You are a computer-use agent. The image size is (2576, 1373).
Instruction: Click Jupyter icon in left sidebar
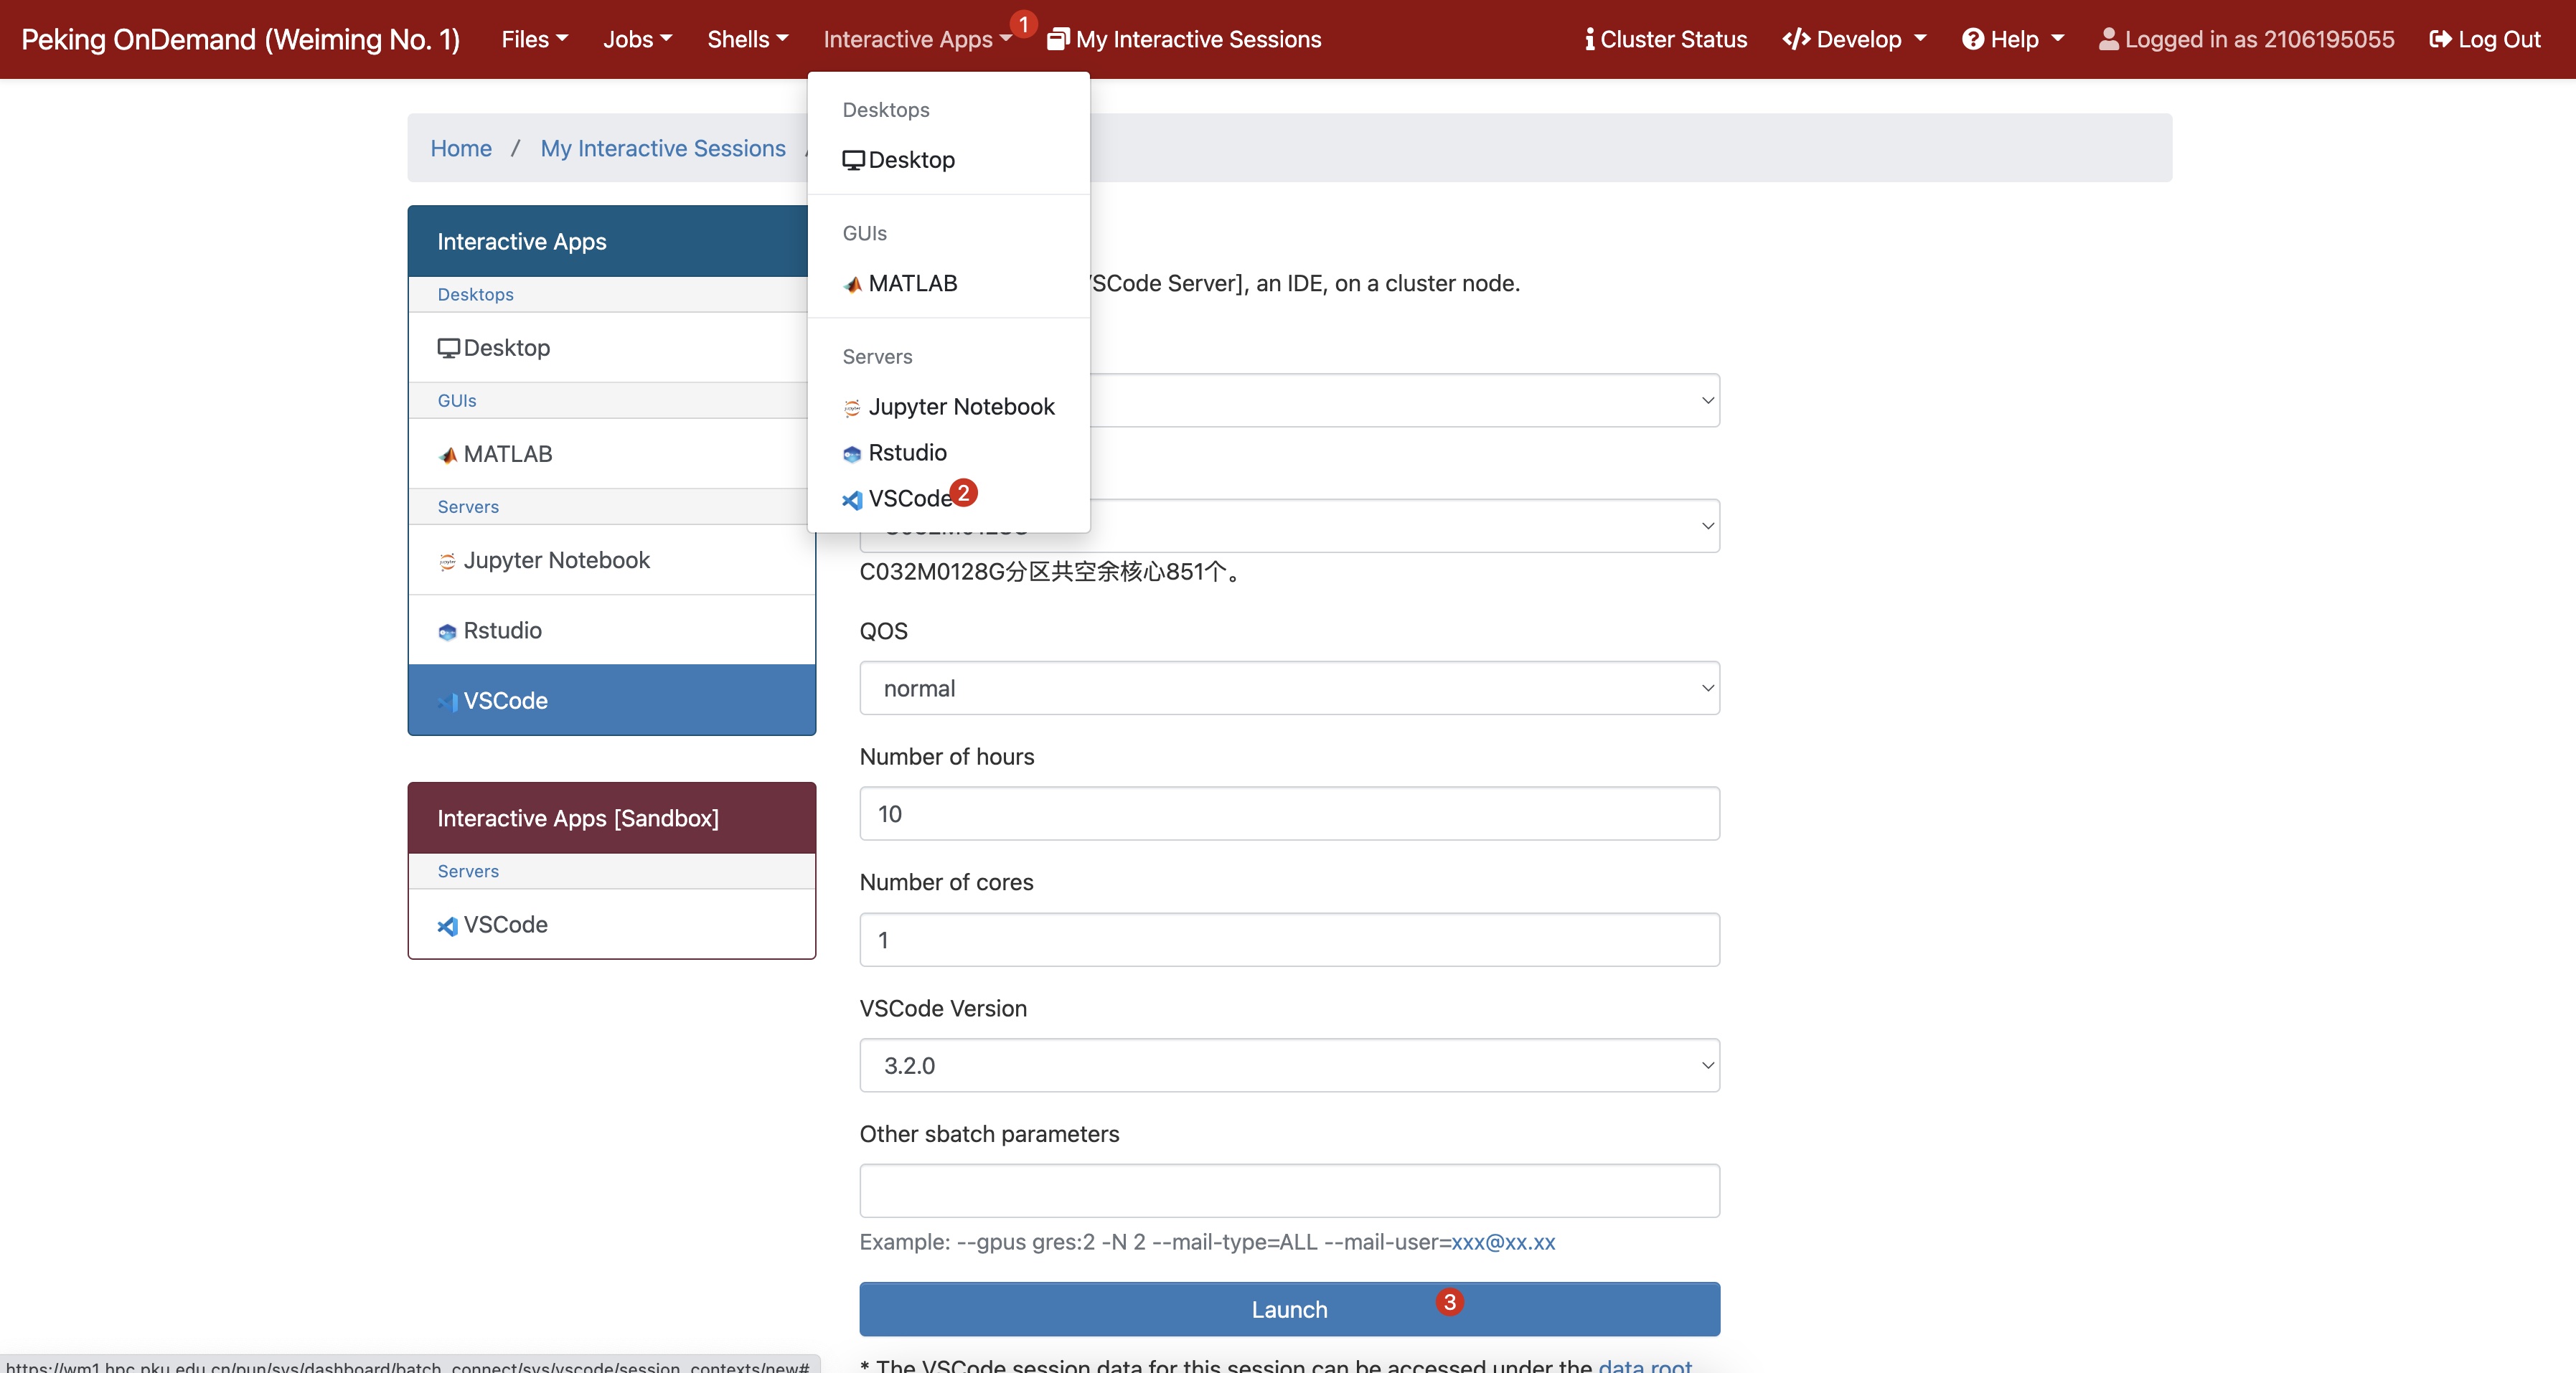tap(447, 562)
